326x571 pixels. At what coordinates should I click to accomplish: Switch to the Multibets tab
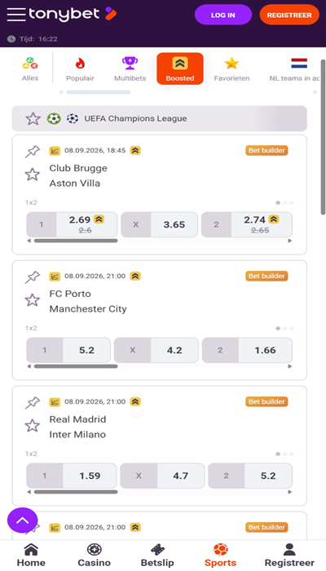tap(130, 69)
